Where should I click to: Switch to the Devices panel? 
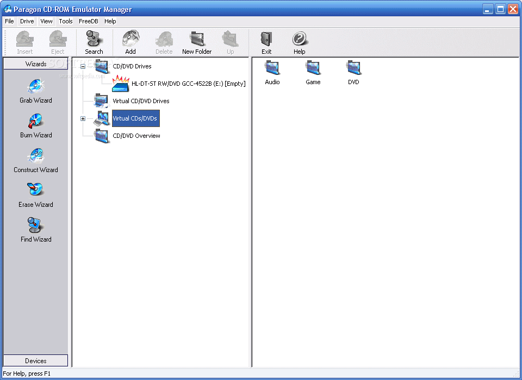point(36,360)
